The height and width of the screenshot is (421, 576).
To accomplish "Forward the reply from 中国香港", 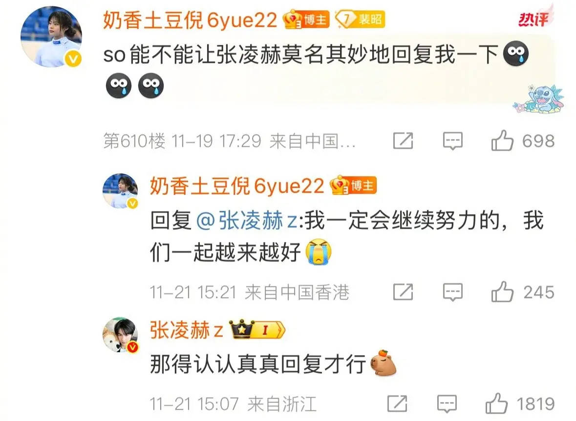I will pos(403,292).
